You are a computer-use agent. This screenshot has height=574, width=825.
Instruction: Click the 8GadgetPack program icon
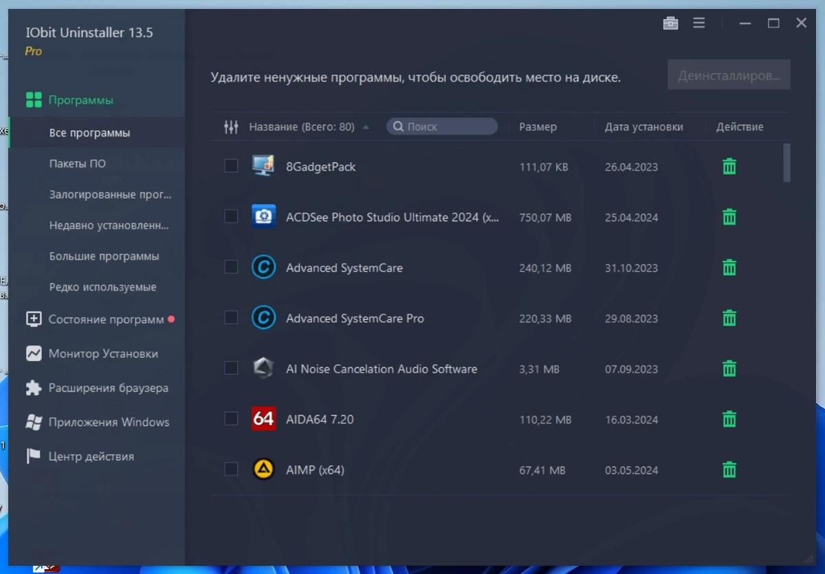[x=263, y=166]
